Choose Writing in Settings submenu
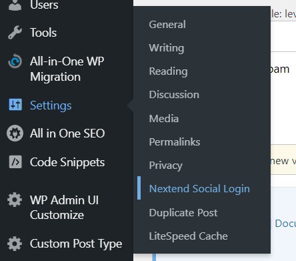Viewport: 296px width, 261px height. (167, 48)
